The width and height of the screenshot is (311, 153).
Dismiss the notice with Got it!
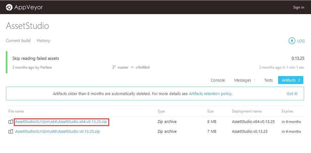pyautogui.click(x=292, y=94)
